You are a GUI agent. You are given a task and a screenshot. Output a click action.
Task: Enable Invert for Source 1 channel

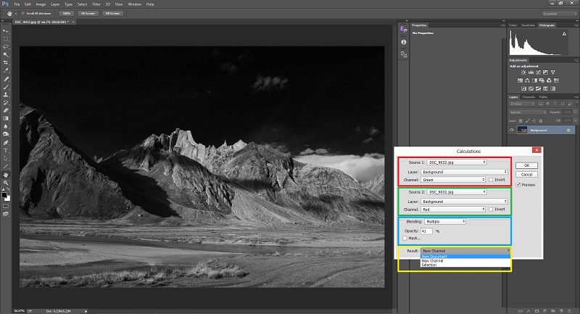pos(491,178)
